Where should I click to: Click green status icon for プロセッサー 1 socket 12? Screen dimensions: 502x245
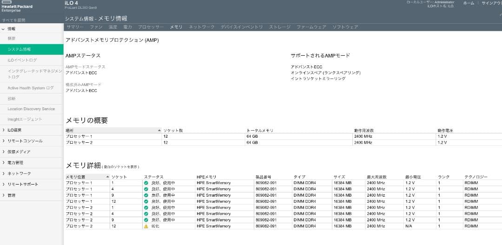point(146,201)
